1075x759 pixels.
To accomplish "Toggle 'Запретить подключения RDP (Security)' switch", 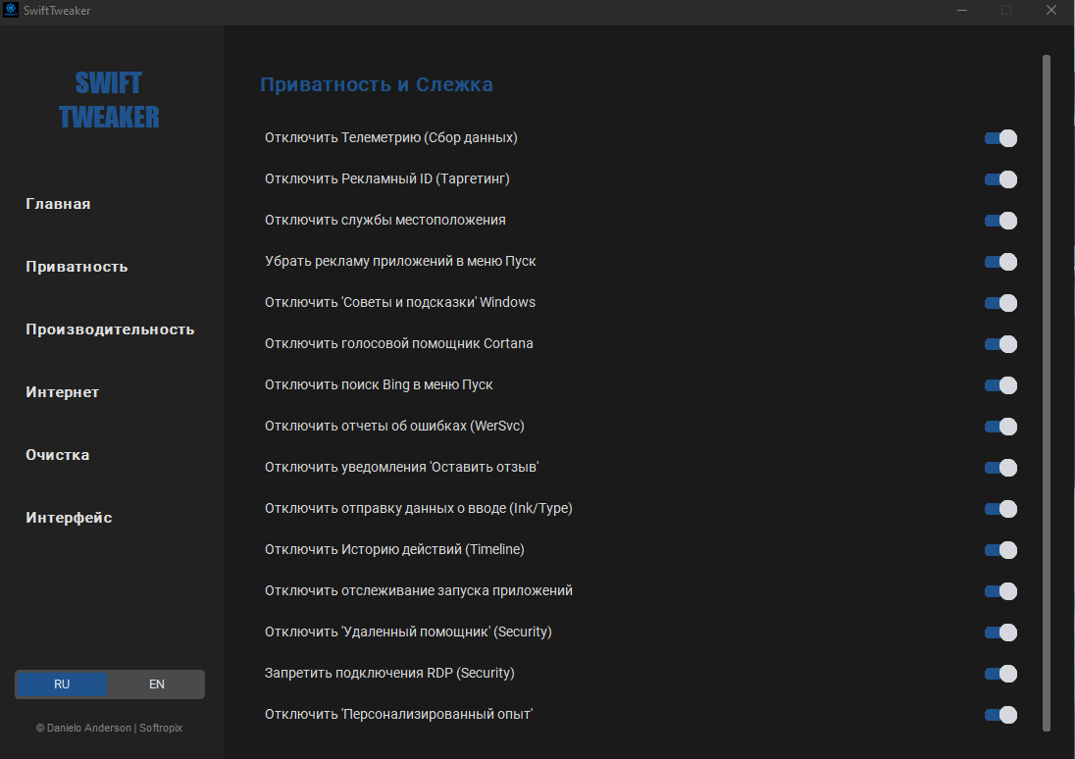I will (x=1000, y=674).
